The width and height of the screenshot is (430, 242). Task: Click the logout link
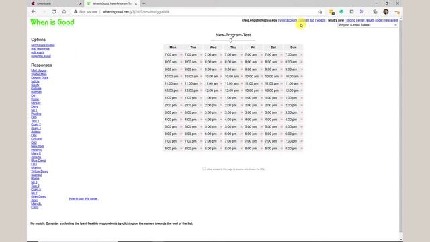[x=303, y=20]
